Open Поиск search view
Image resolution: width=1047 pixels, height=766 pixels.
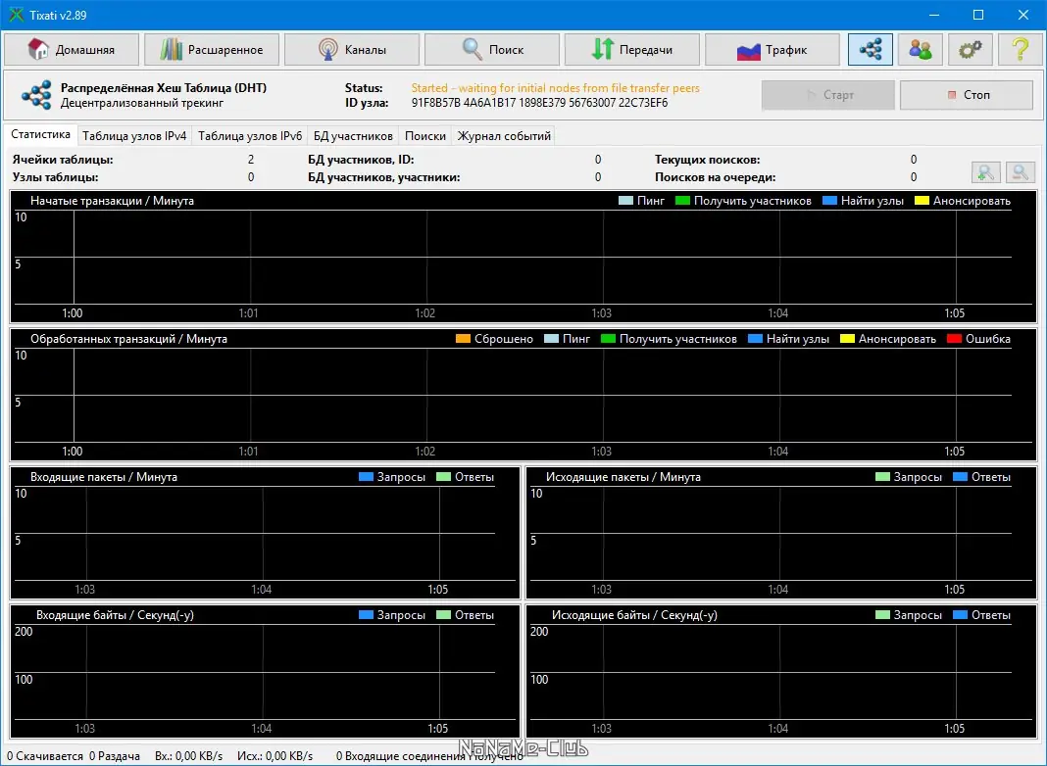click(x=492, y=49)
